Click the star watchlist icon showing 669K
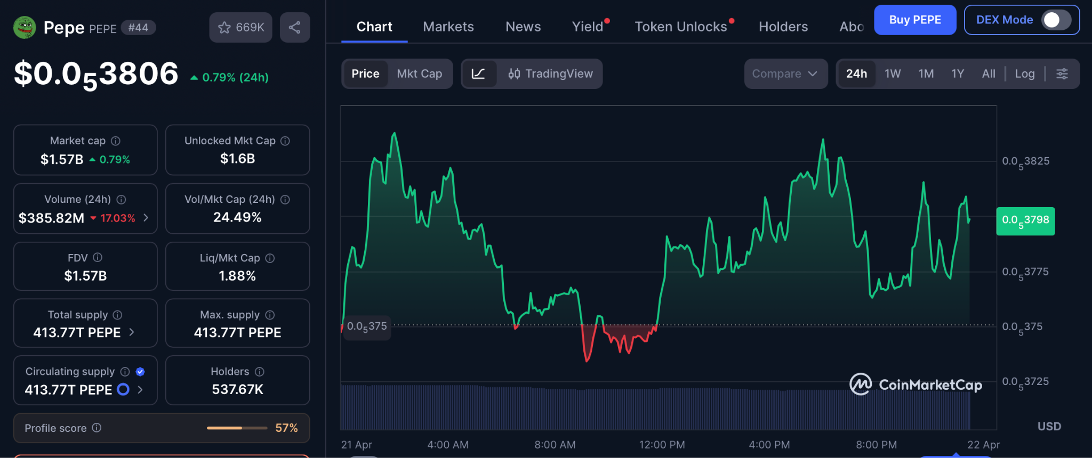This screenshot has width=1092, height=458. pos(240,28)
